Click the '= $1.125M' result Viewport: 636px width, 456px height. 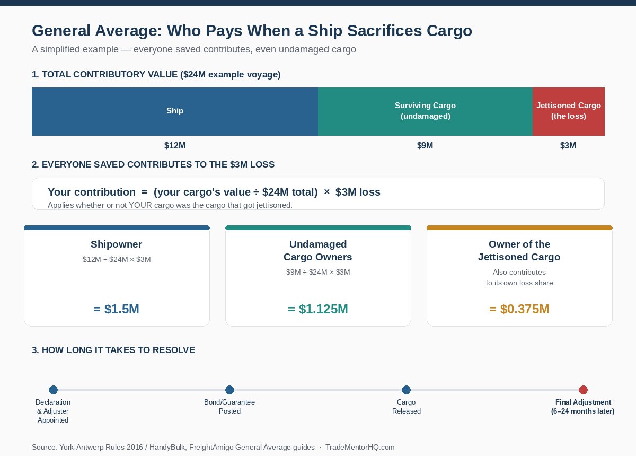(x=318, y=309)
